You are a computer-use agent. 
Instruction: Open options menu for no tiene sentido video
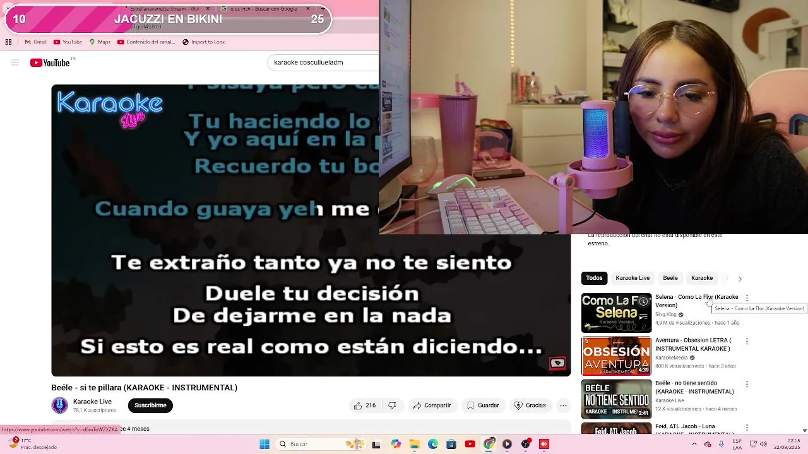(747, 384)
